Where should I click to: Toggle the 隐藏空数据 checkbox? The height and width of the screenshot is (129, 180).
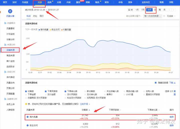click(156, 82)
